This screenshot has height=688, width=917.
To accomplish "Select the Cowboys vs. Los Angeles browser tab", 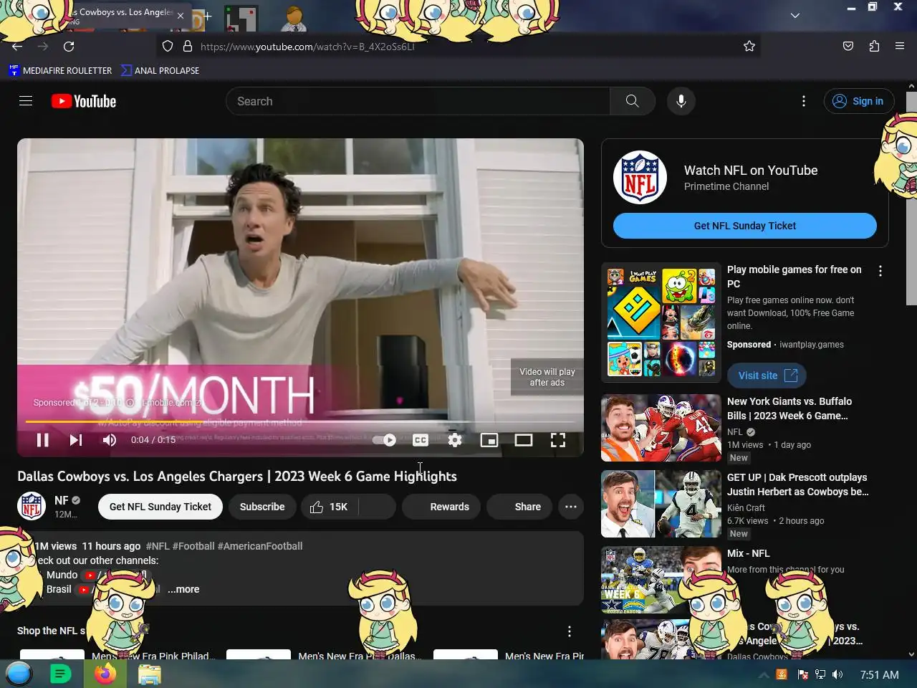I will (x=122, y=16).
